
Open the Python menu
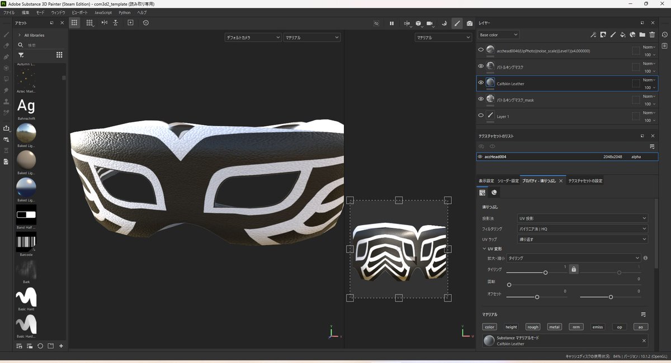tap(124, 12)
